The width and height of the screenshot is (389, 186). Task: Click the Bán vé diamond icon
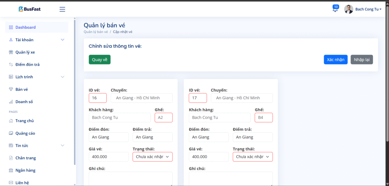(11, 89)
